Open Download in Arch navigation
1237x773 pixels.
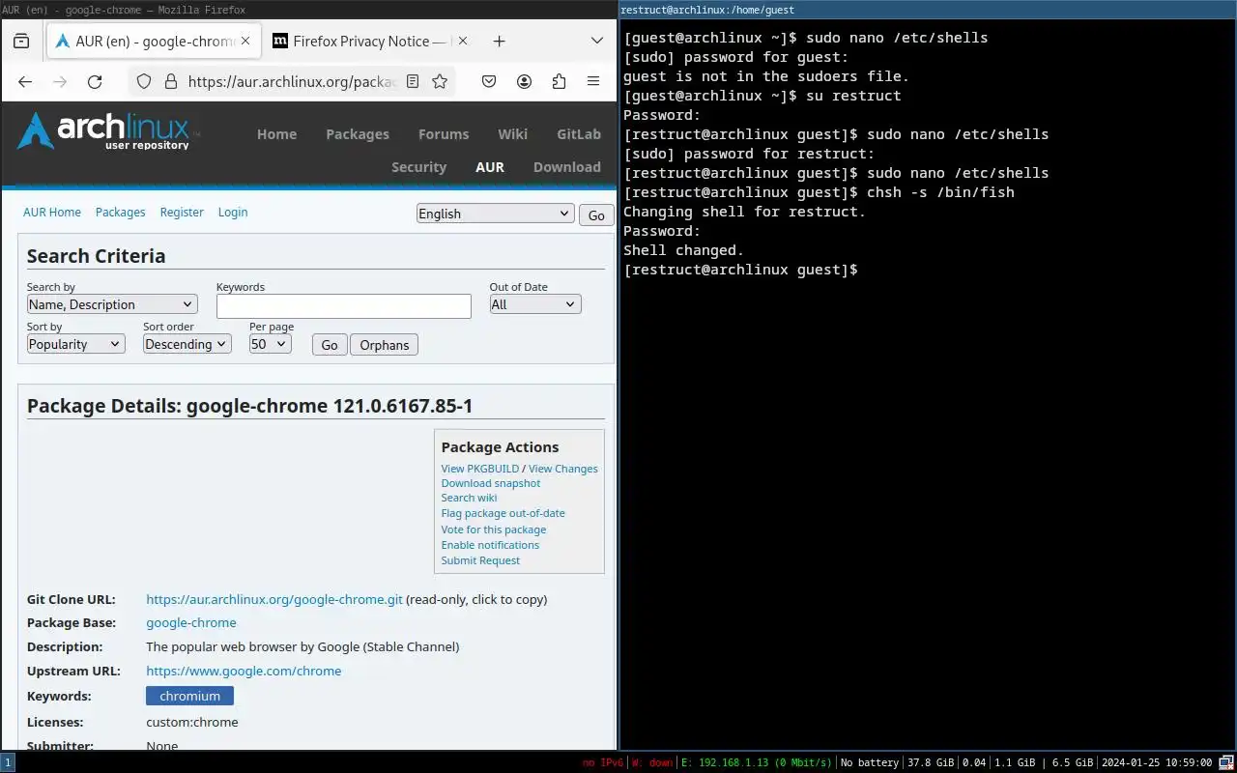(x=567, y=167)
